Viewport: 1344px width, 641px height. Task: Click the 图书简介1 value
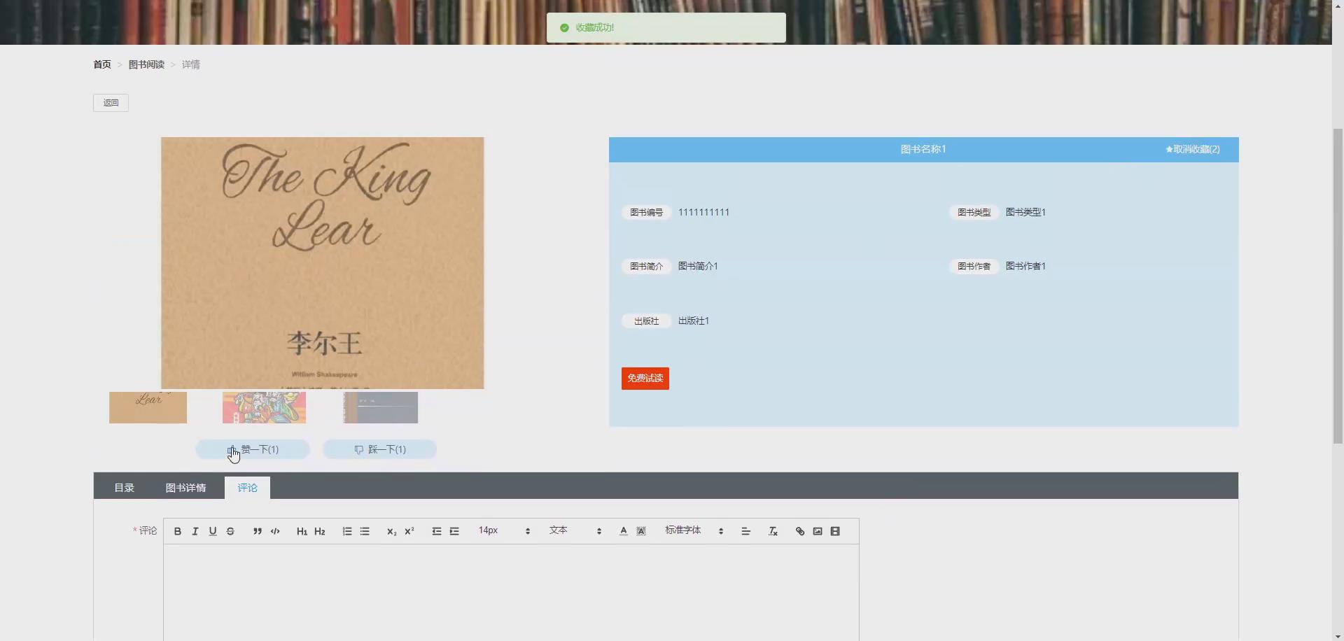(698, 266)
